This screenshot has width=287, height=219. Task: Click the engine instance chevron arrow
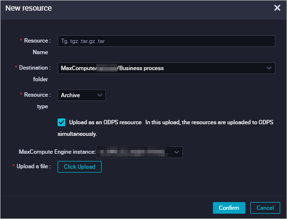pos(177,152)
